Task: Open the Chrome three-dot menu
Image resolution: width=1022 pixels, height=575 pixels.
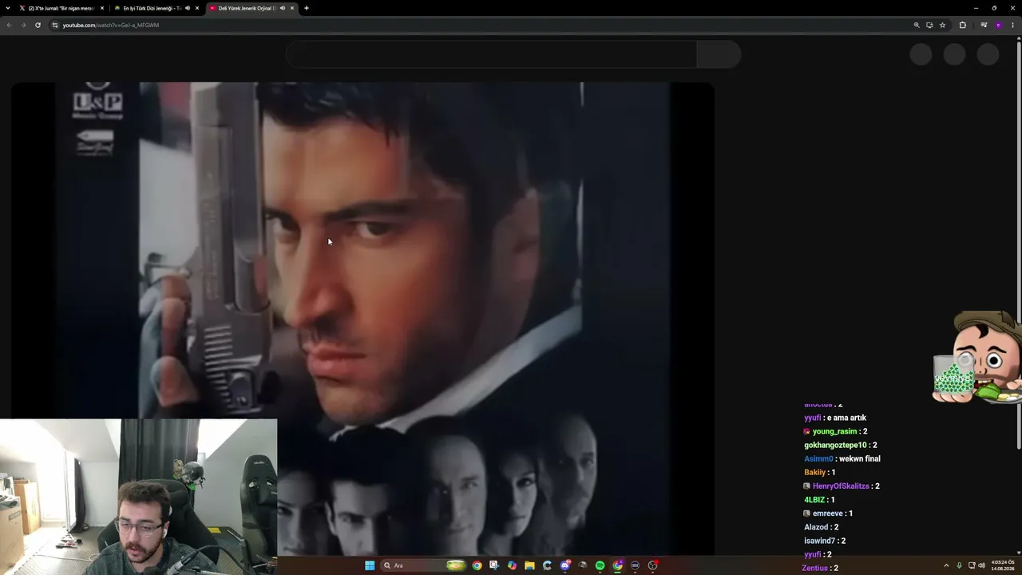Action: click(1013, 25)
